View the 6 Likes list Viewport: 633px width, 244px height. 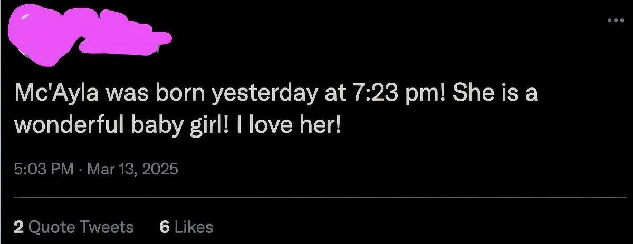tap(186, 227)
